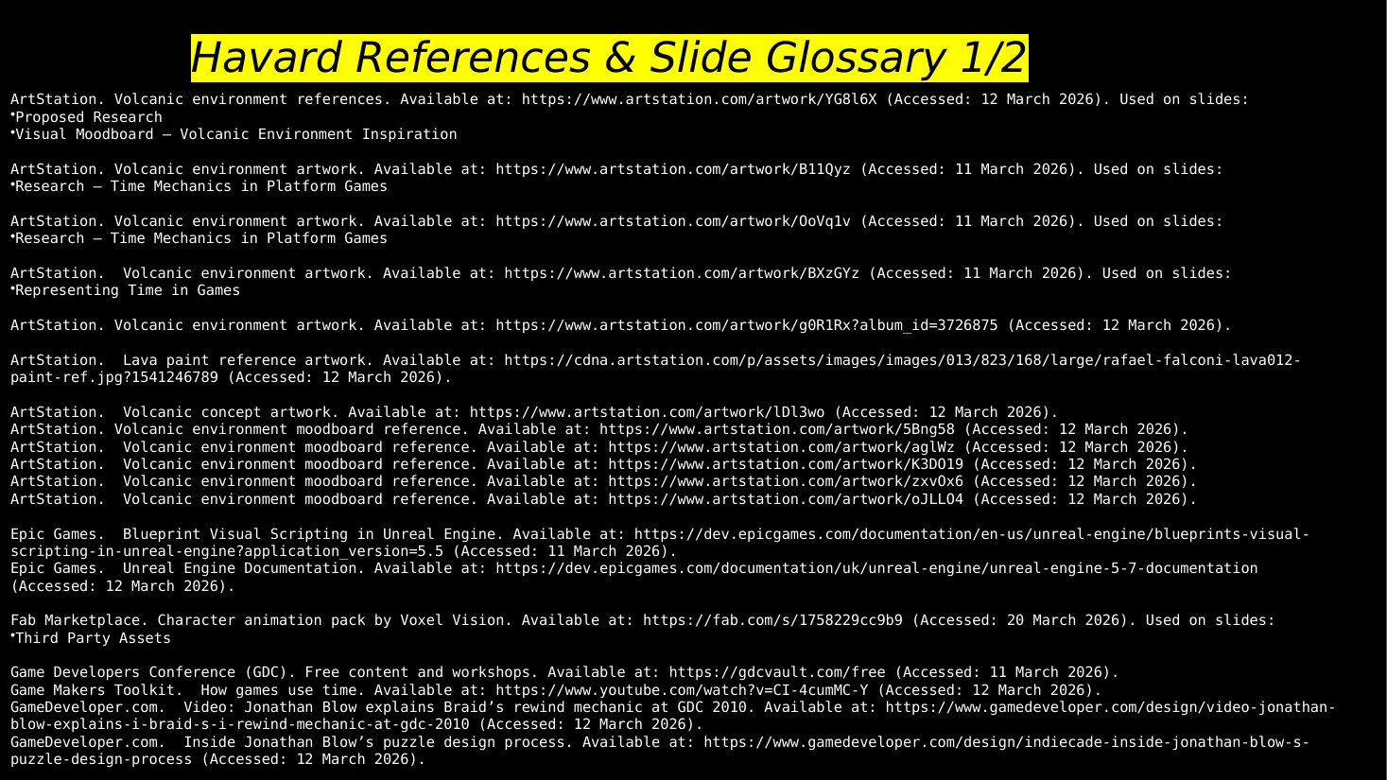Select 'Visual Moodboard – Volcanic Environment Inspiration' bullet
Screen dimensions: 1387x780
click(236, 134)
